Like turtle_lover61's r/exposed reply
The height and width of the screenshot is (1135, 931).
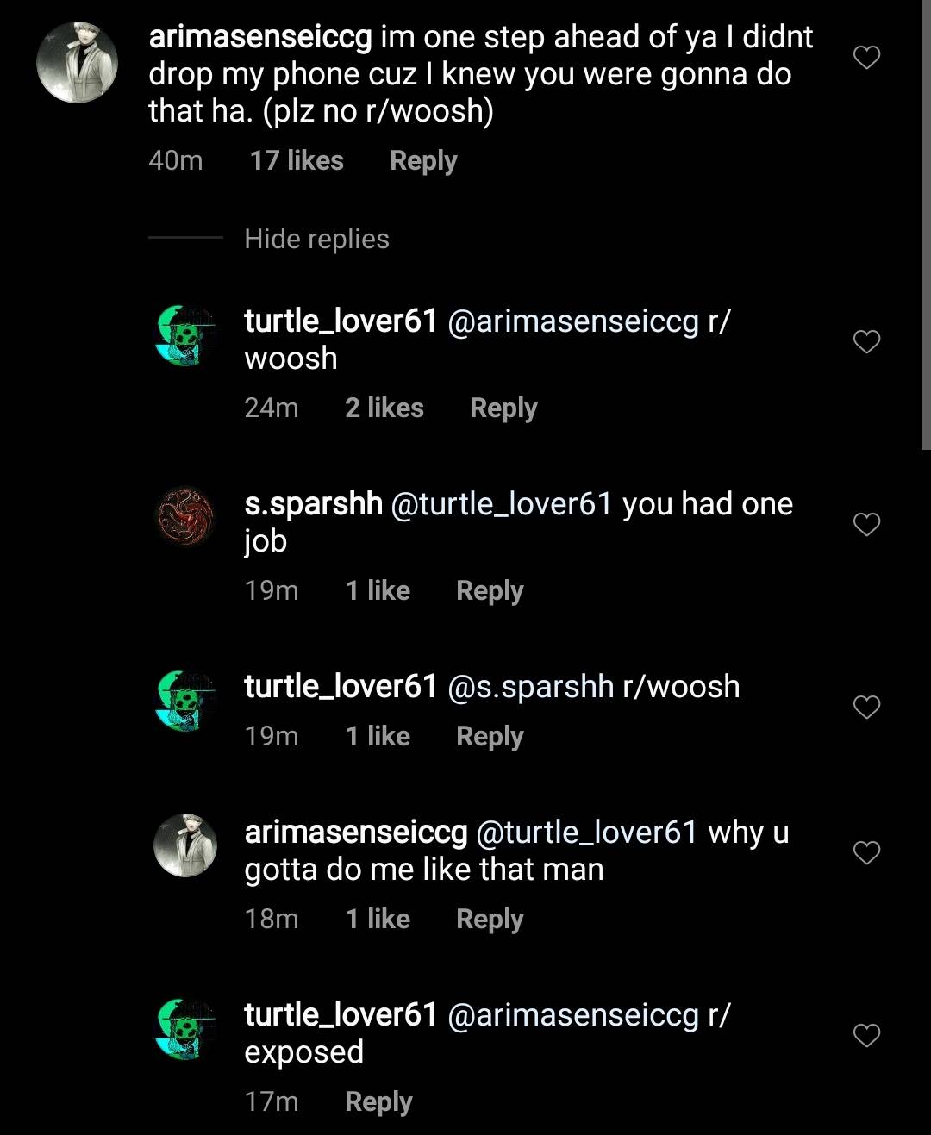866,1035
